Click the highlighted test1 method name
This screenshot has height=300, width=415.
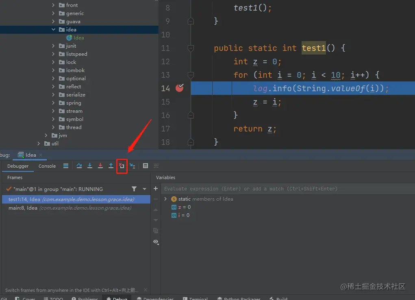coord(314,48)
